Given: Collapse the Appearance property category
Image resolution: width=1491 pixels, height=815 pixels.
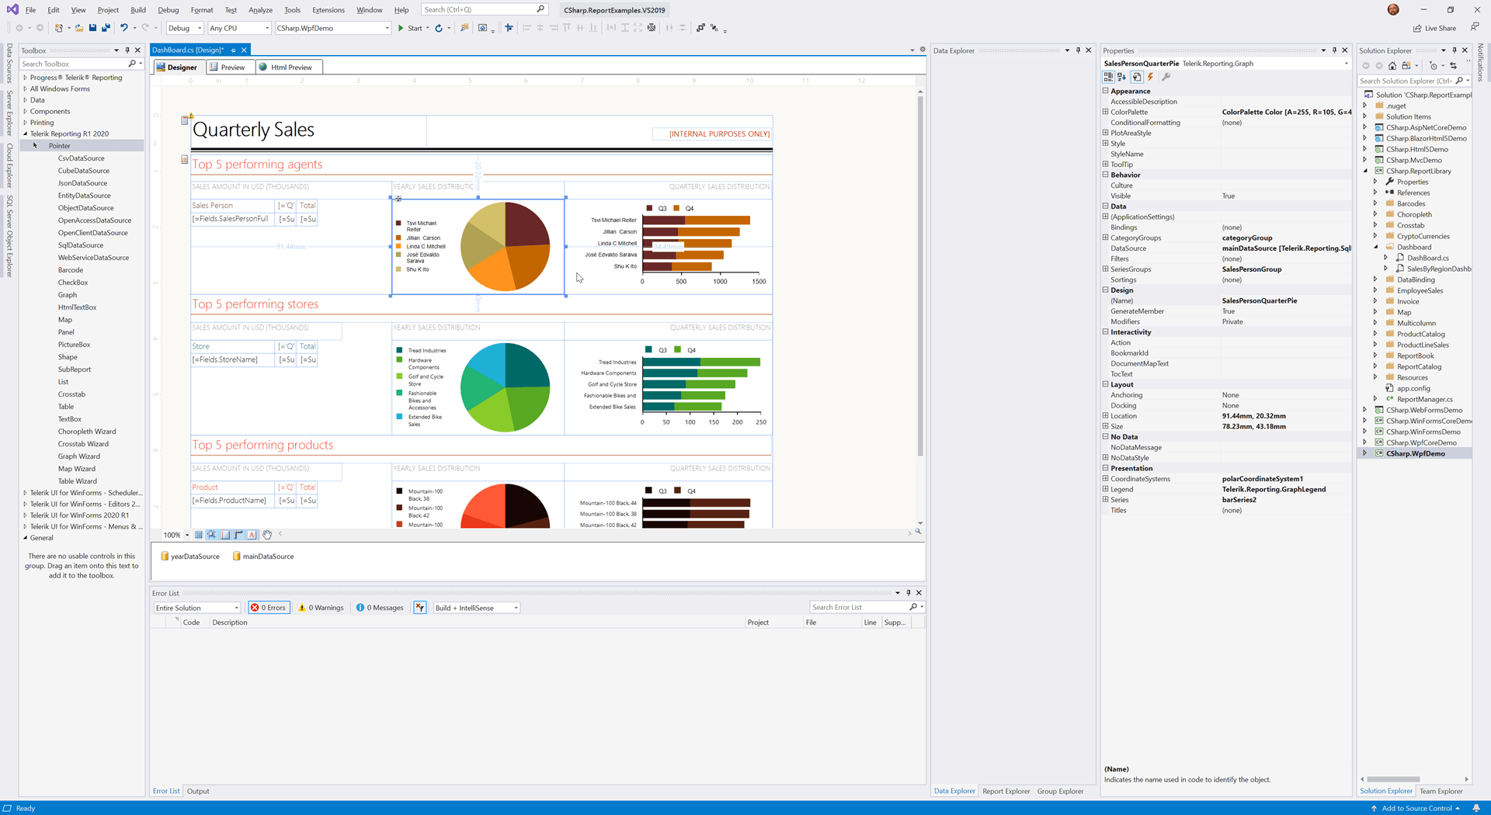Looking at the screenshot, I should coord(1105,91).
